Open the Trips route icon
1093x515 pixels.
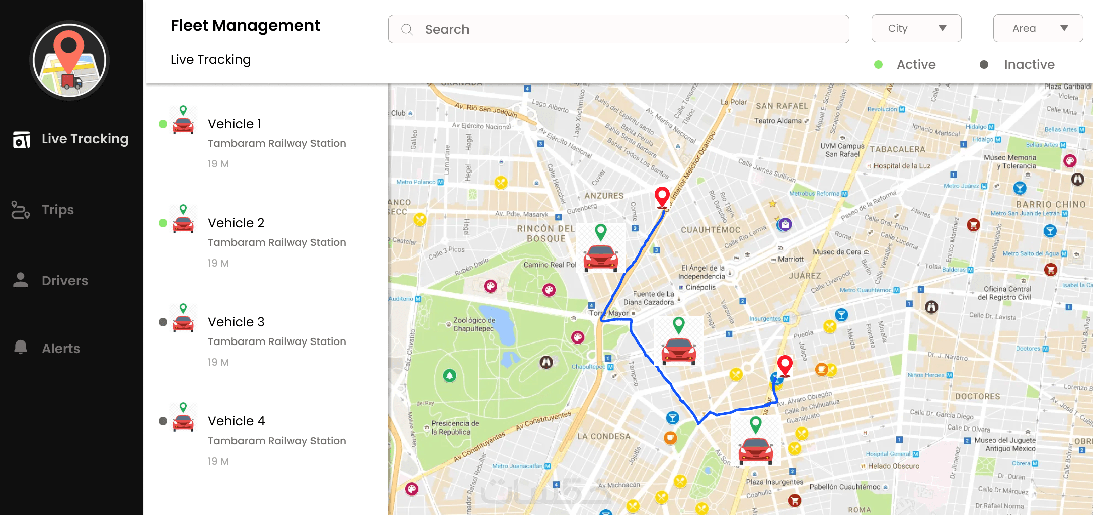pyautogui.click(x=21, y=210)
